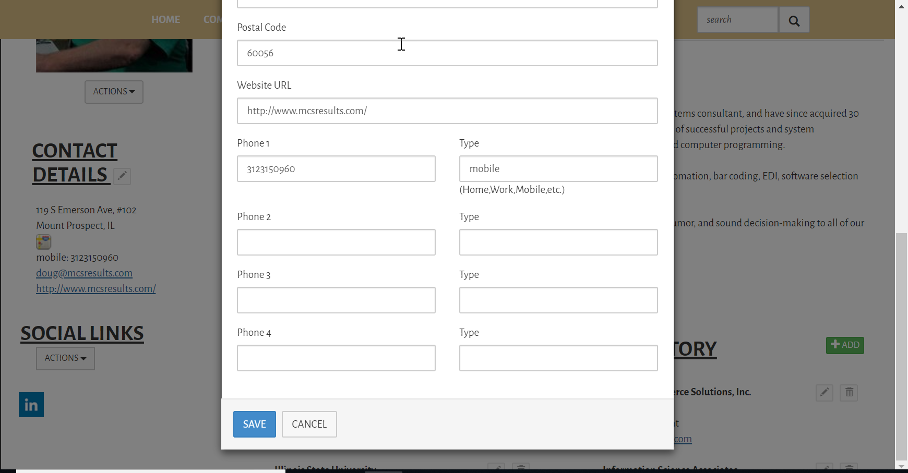Click the pencil icon for Solutions, Inc. entry
Image resolution: width=908 pixels, height=473 pixels.
point(825,393)
